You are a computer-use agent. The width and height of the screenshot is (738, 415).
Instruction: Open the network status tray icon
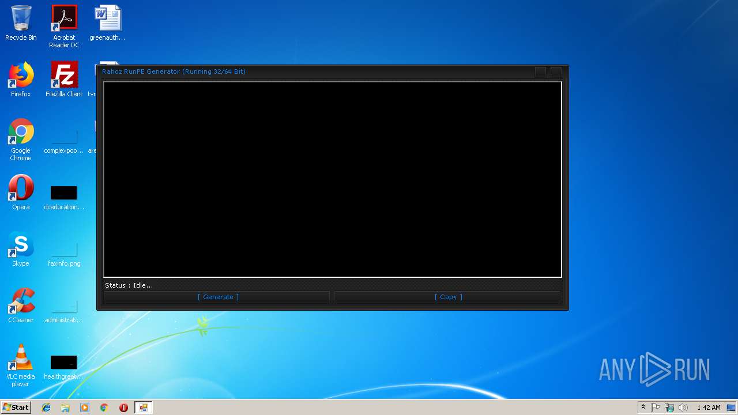[x=669, y=408]
